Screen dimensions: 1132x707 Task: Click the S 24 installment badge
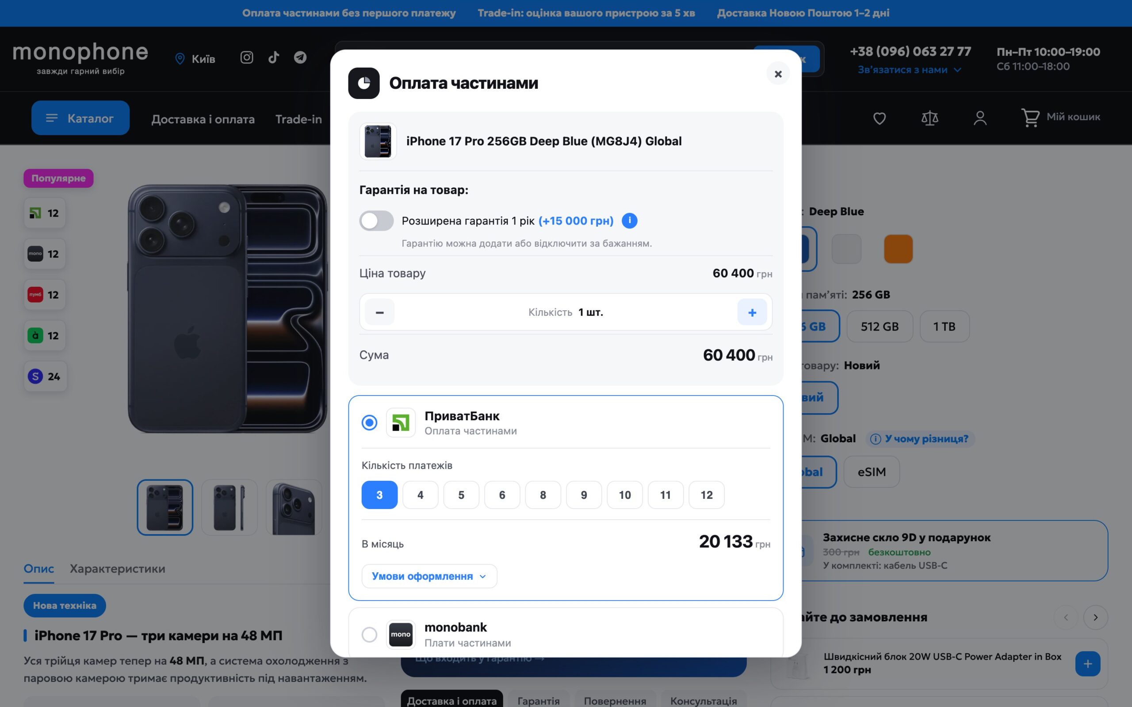point(46,376)
